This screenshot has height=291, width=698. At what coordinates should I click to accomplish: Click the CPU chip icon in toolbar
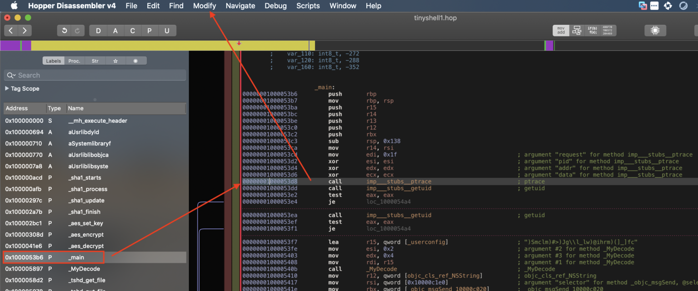655,30
